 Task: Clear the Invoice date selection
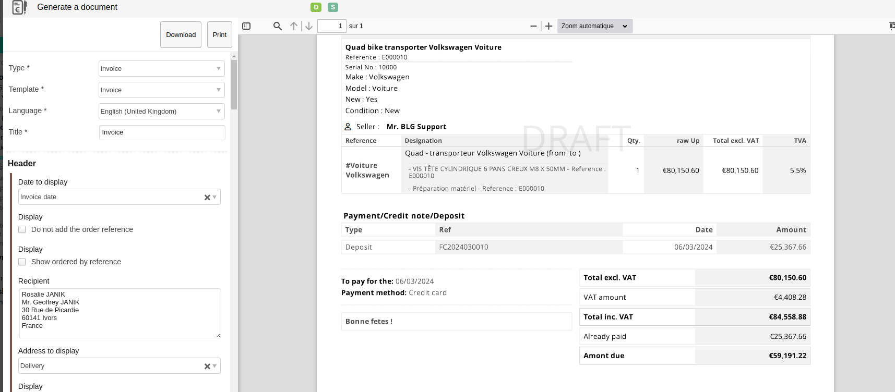click(x=207, y=198)
